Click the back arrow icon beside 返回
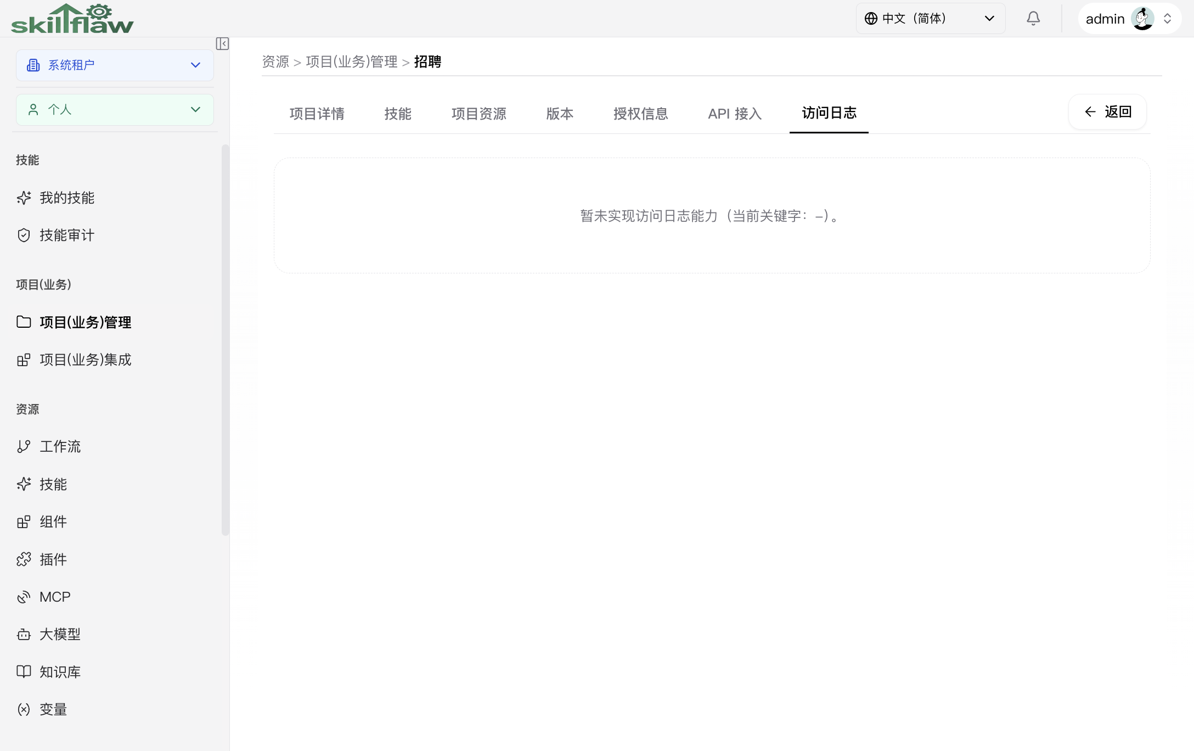Screen dimensions: 1194x751 pos(1090,112)
